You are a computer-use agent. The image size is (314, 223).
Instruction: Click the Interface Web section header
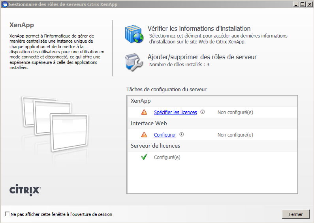[212, 123]
